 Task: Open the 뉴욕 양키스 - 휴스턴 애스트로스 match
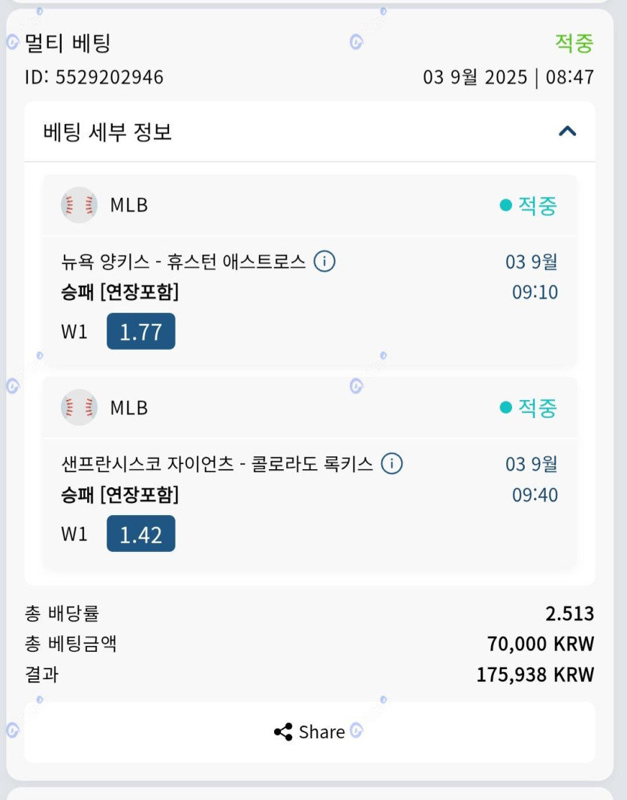183,262
